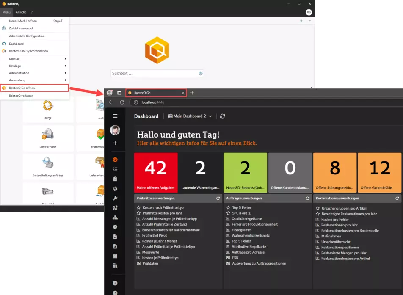Viewport: 403px width, 295px height.
Task: Click the org-chart hierarchy icon in sidebar
Action: [x=115, y=218]
